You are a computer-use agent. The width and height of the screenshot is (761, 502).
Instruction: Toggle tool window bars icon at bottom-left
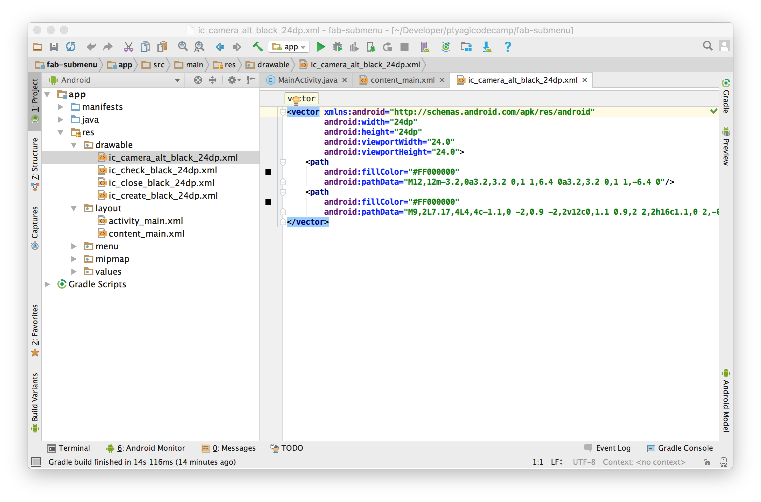pyautogui.click(x=36, y=462)
